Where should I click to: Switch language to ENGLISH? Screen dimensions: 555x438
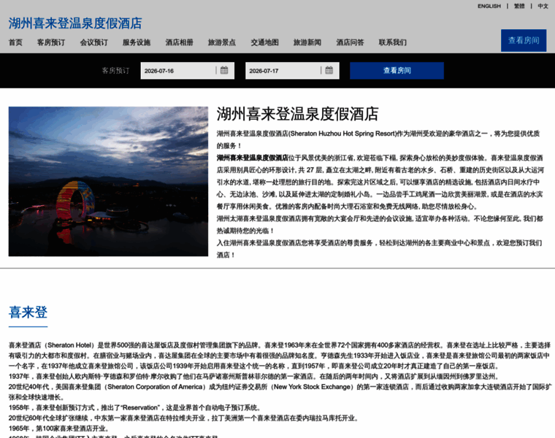pos(489,6)
